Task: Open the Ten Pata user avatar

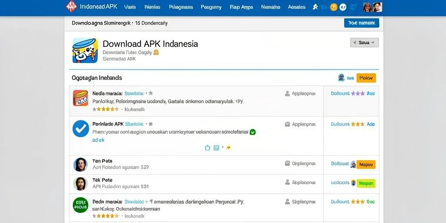Action: tap(81, 165)
